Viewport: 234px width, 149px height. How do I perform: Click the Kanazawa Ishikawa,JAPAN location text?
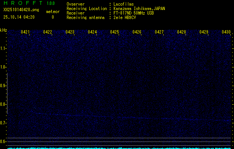(x=139, y=8)
